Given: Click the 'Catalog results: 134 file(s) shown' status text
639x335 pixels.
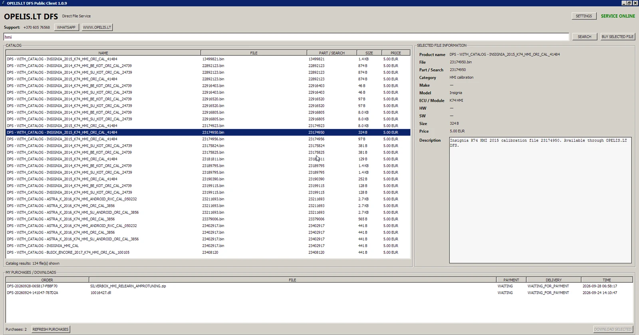Looking at the screenshot, I should click(32, 263).
